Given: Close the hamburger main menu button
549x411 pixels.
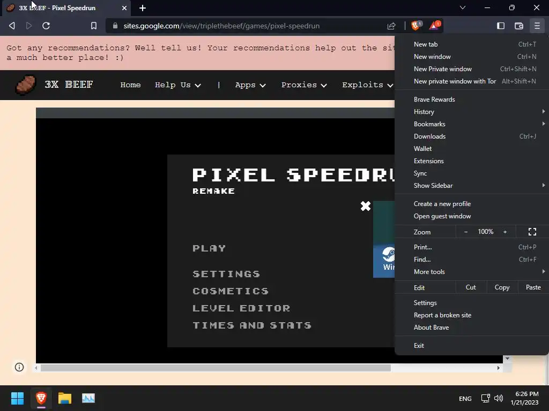Looking at the screenshot, I should pos(537,26).
